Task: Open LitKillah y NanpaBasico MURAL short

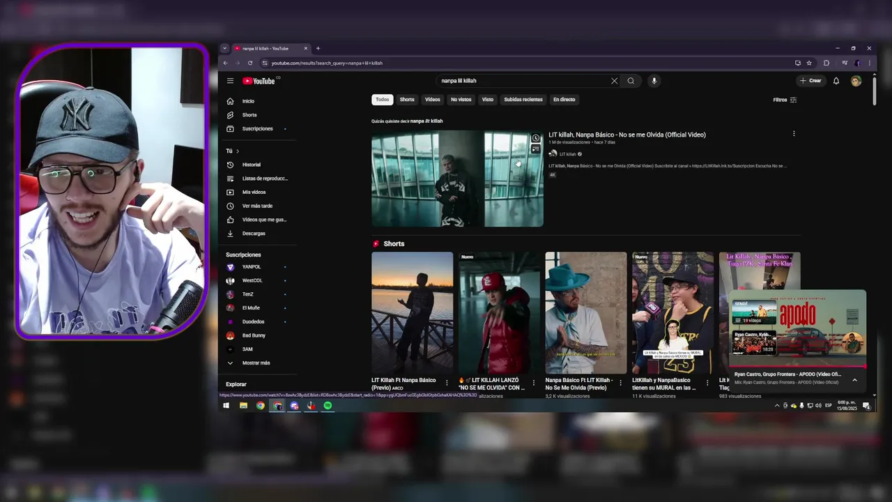Action: click(x=672, y=313)
